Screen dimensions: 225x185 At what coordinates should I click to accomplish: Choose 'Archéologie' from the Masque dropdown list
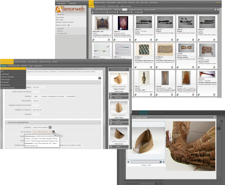coord(6,74)
